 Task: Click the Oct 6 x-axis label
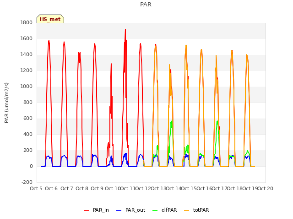point(51,188)
